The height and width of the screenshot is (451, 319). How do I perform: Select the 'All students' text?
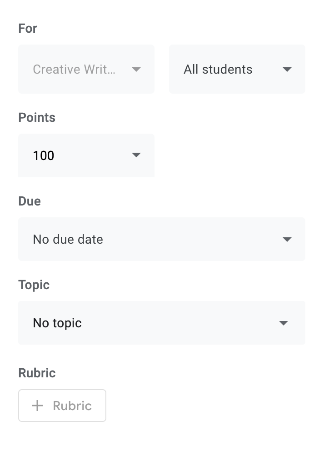point(218,70)
